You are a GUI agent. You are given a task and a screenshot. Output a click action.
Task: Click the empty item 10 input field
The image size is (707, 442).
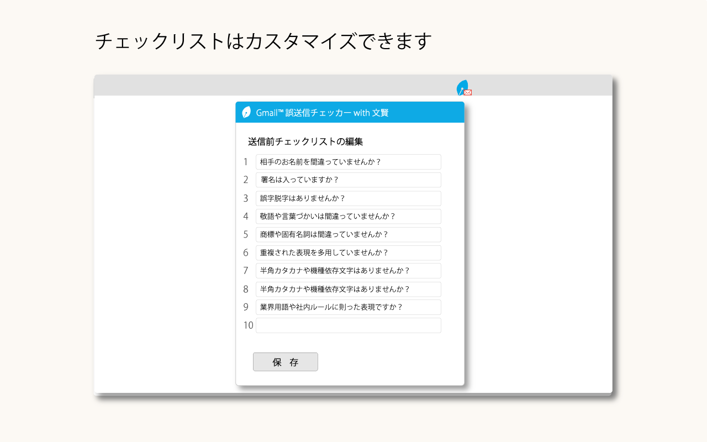(x=348, y=325)
